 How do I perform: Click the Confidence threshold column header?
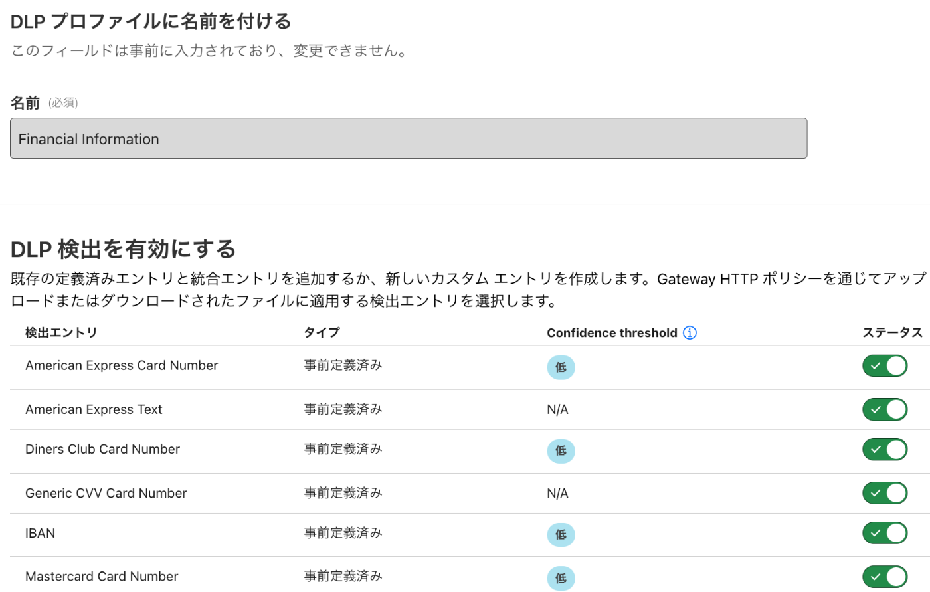tap(612, 332)
